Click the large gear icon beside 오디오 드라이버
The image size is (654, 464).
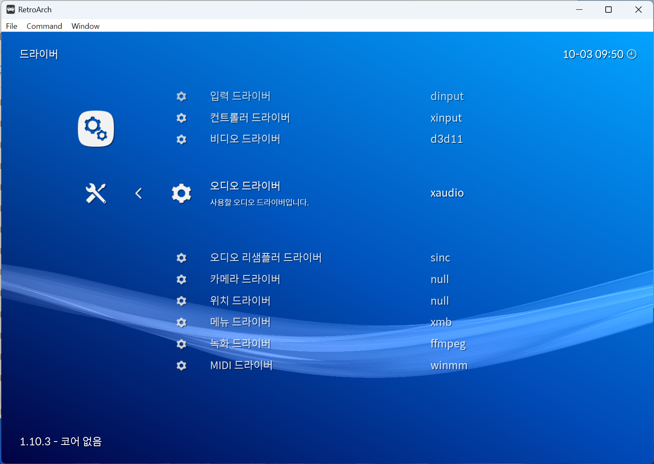182,193
